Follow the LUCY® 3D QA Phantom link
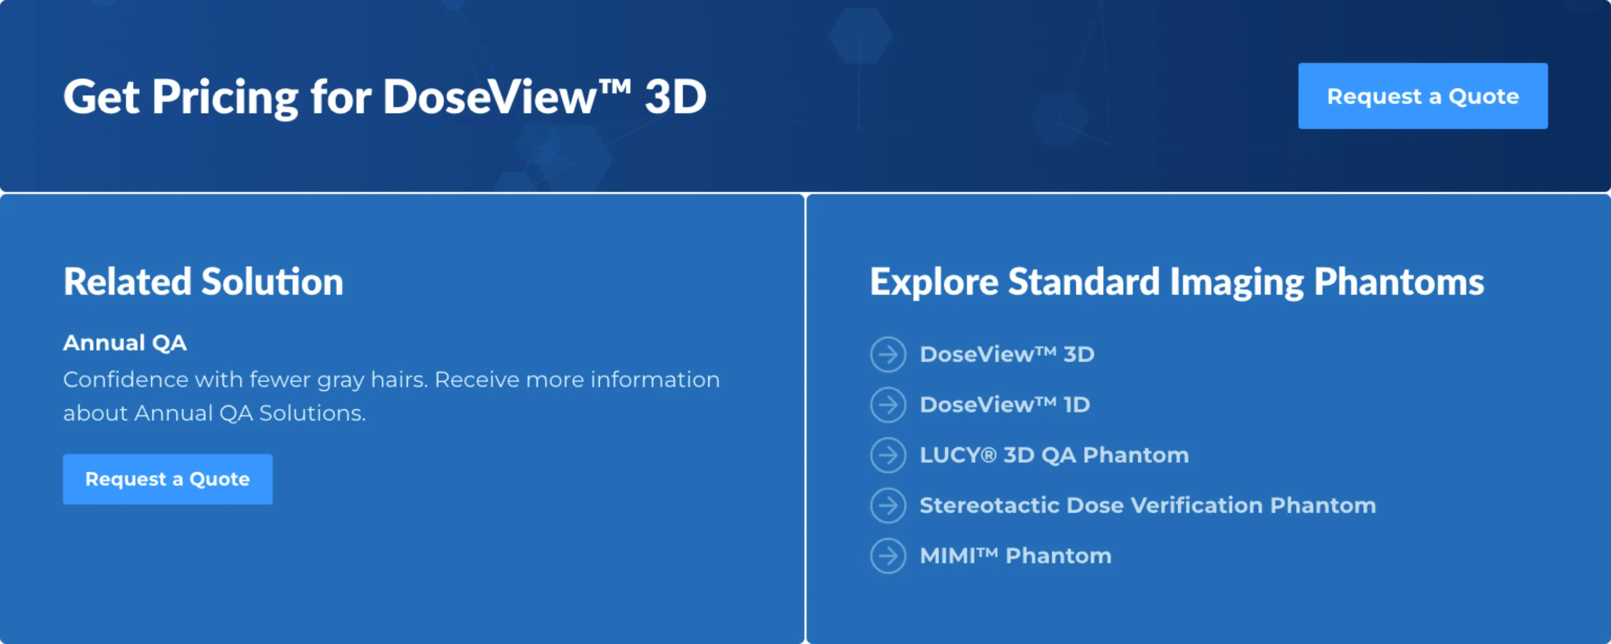Image resolution: width=1611 pixels, height=644 pixels. tap(1054, 455)
